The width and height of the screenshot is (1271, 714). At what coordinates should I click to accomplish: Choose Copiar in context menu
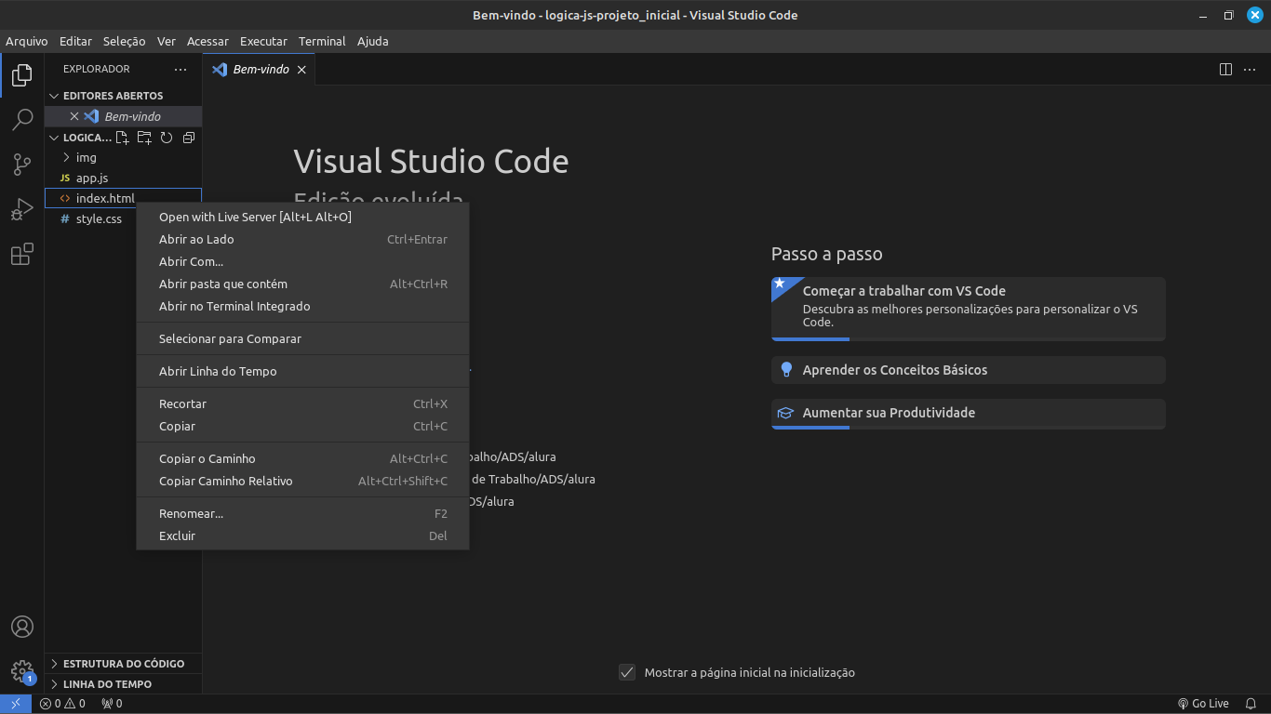(302, 427)
